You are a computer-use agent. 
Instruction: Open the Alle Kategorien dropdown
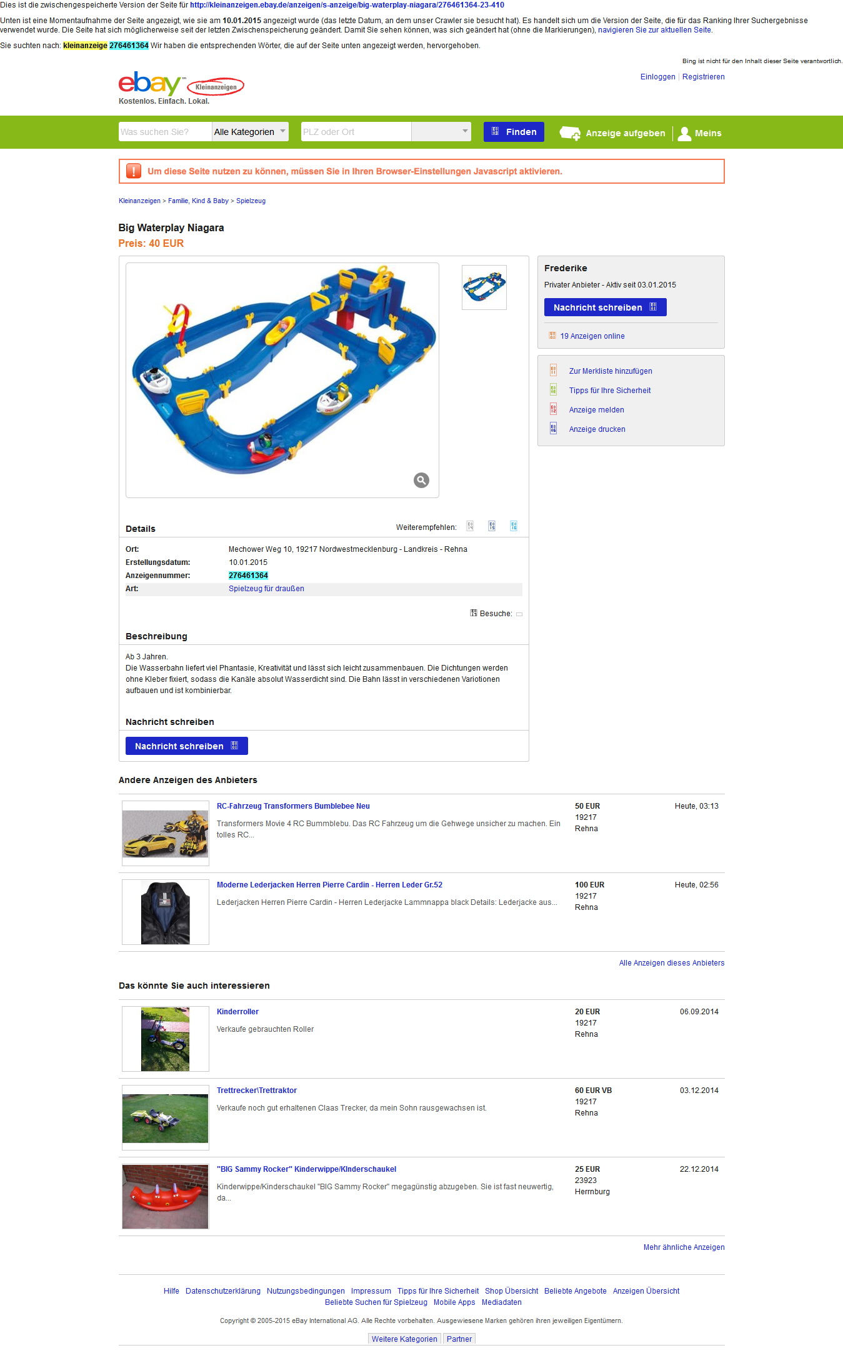(x=250, y=132)
